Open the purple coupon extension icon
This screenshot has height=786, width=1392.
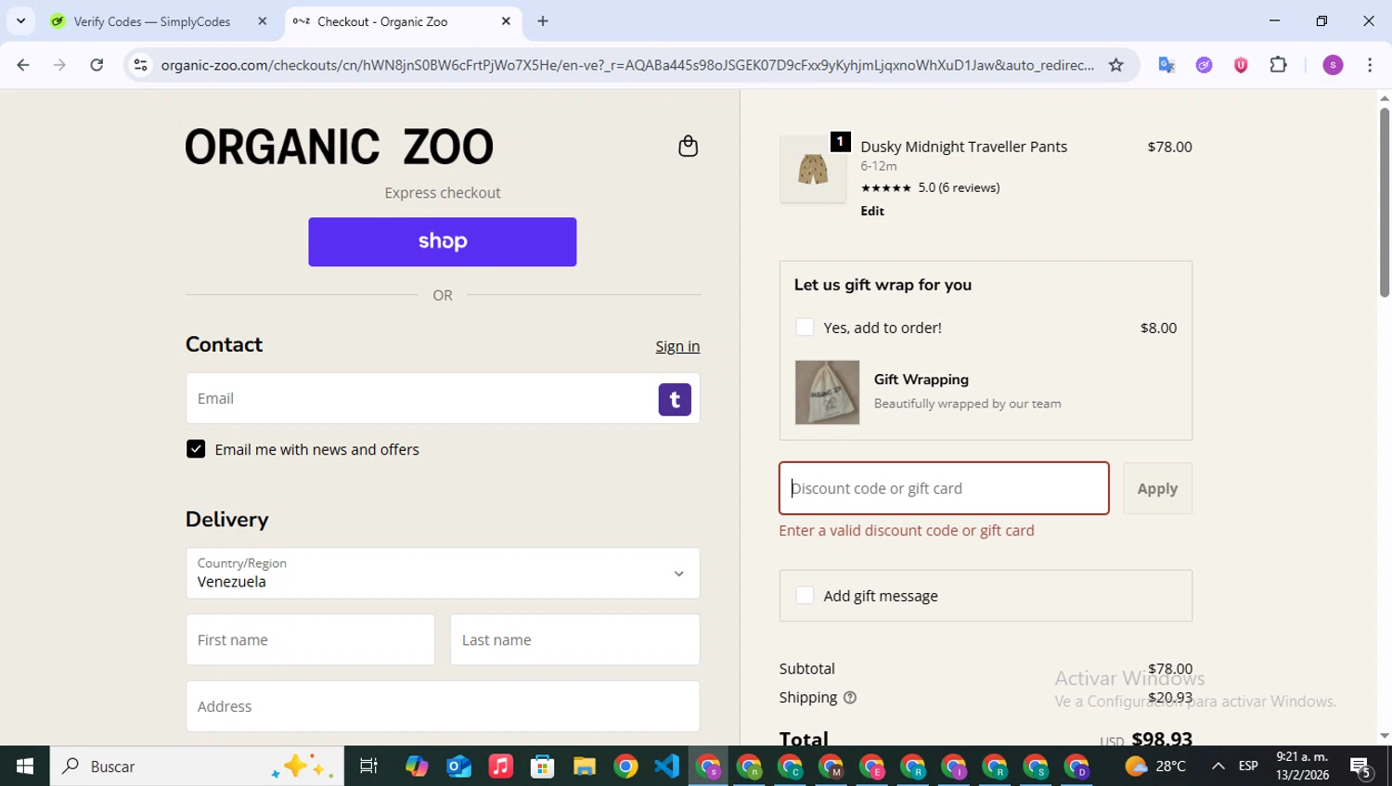point(1204,65)
